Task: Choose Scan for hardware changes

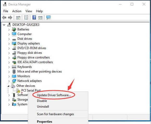Action: [55, 114]
